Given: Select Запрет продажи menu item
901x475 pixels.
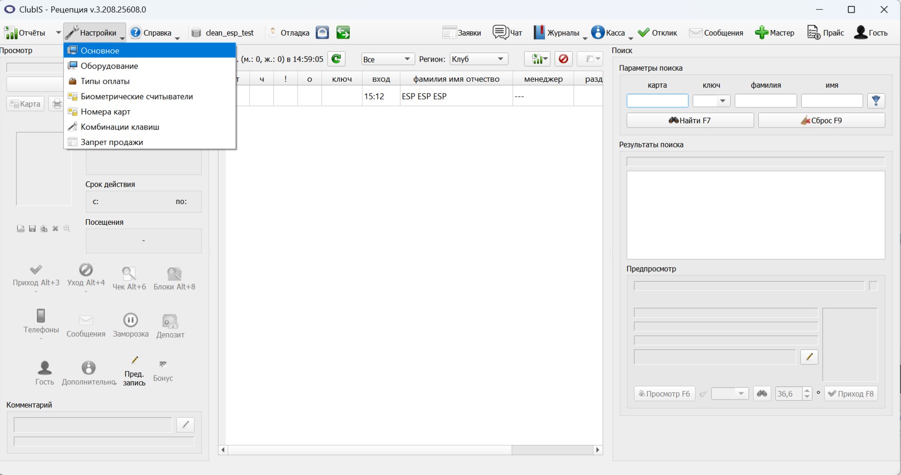Looking at the screenshot, I should click(150, 142).
